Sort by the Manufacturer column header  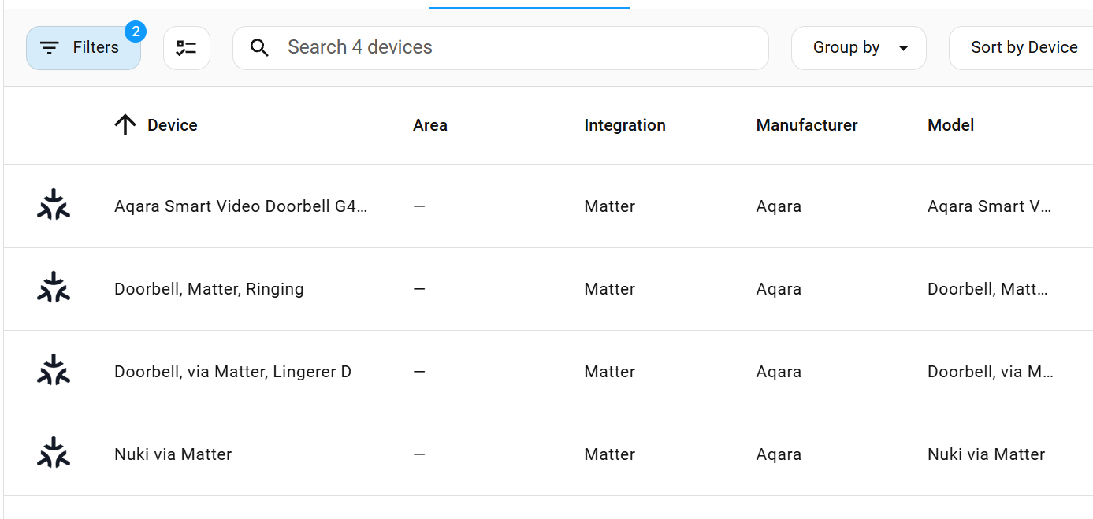806,125
